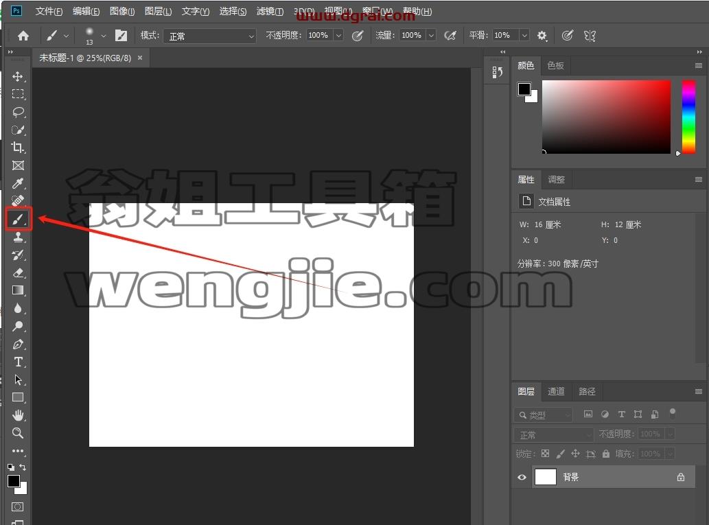This screenshot has height=525, width=709.
Task: Select the Rectangle shape tool
Action: (x=18, y=397)
